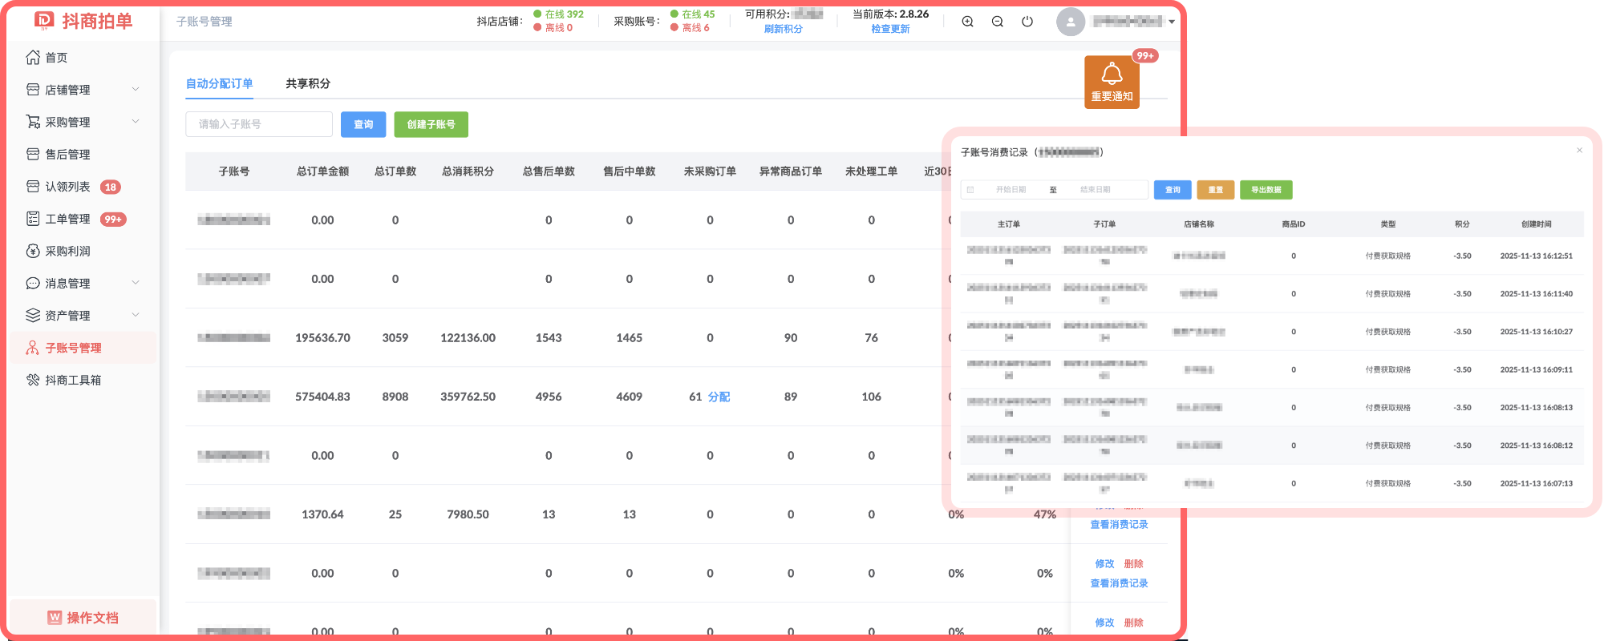Expand the purchase management menu
This screenshot has height=641, width=1604.
coord(136,122)
